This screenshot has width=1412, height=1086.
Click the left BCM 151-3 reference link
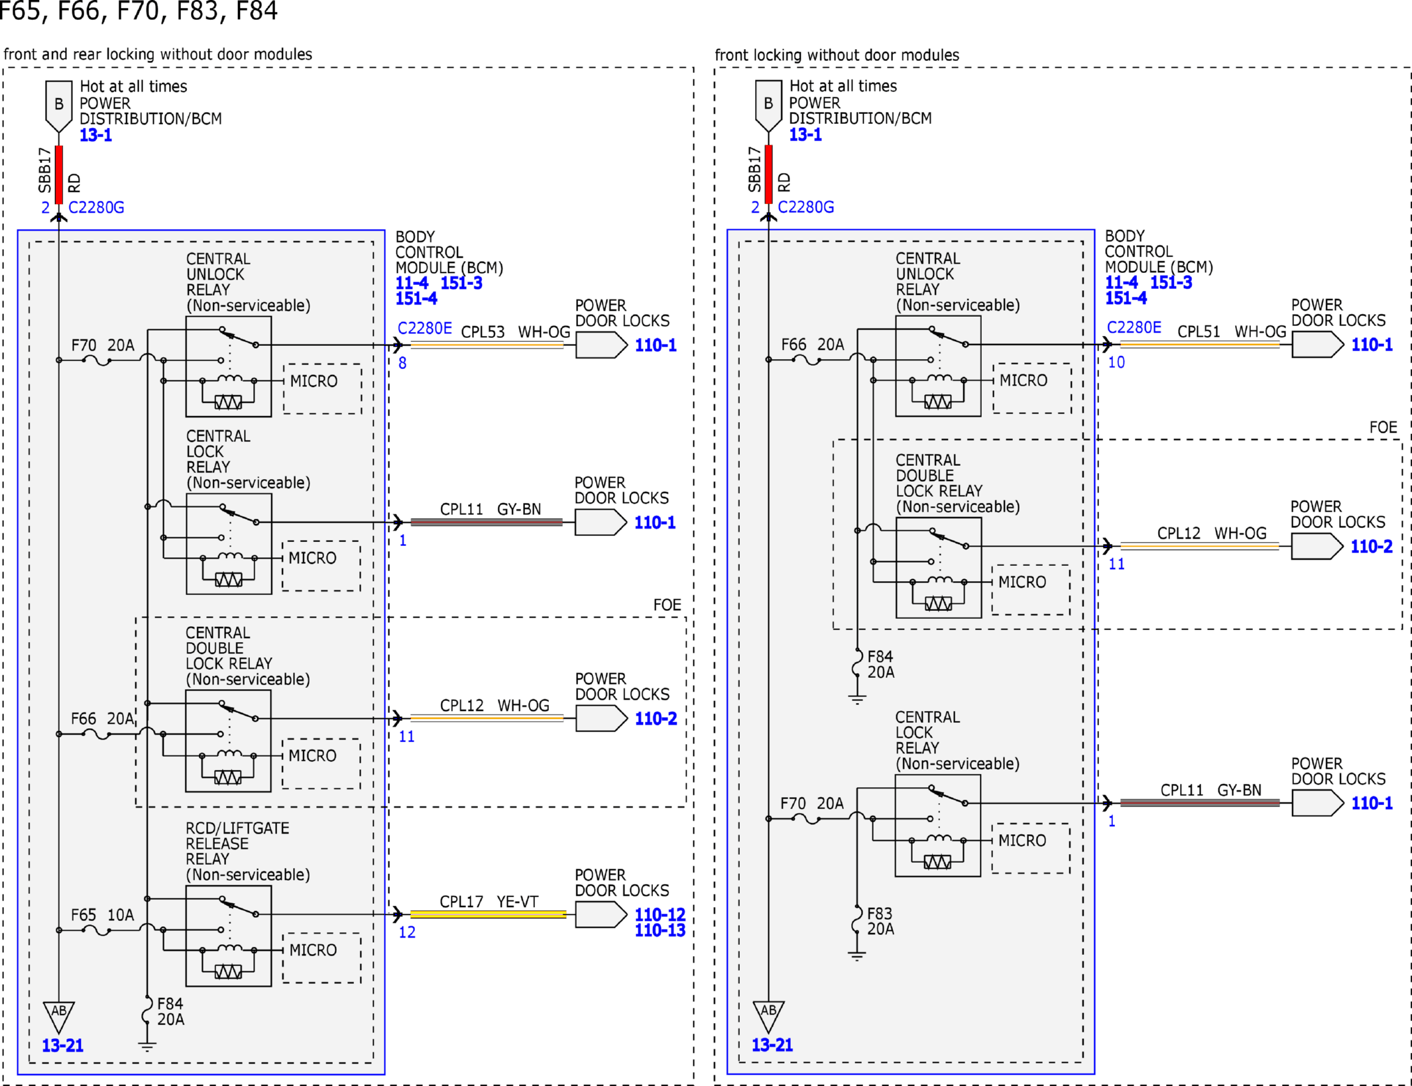(x=461, y=283)
